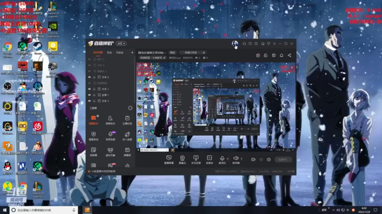
Task: Add 直播屏幕 screen capture source
Action: tap(169, 160)
